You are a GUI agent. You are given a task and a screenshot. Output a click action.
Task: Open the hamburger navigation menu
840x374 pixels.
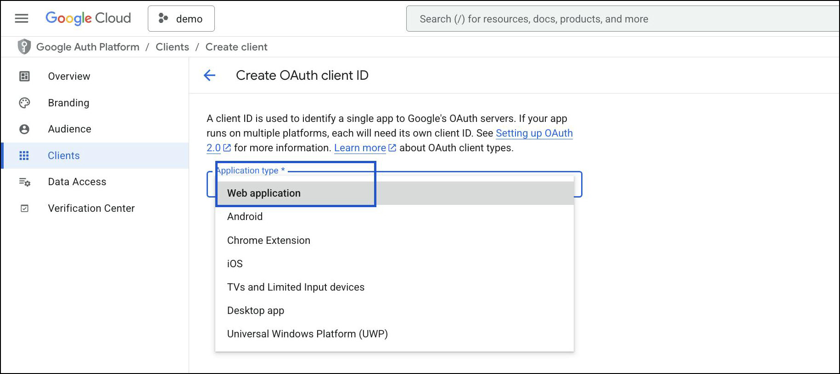tap(22, 18)
